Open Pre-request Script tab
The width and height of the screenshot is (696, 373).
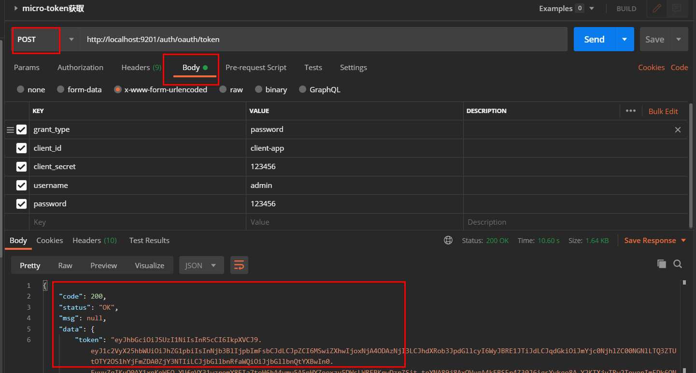click(x=256, y=68)
